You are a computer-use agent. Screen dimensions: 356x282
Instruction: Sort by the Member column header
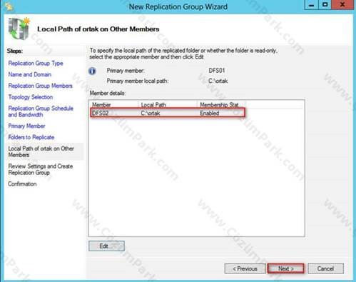[x=113, y=105]
